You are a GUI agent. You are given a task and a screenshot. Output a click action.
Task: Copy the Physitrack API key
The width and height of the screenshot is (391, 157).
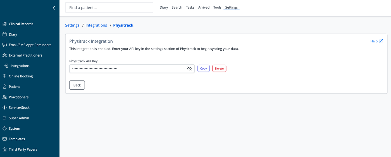click(203, 68)
